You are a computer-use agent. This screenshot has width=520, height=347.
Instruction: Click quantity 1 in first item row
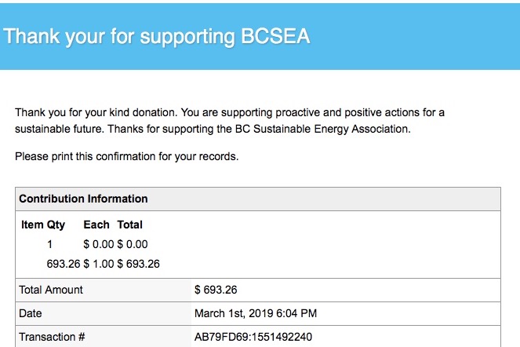pos(49,244)
